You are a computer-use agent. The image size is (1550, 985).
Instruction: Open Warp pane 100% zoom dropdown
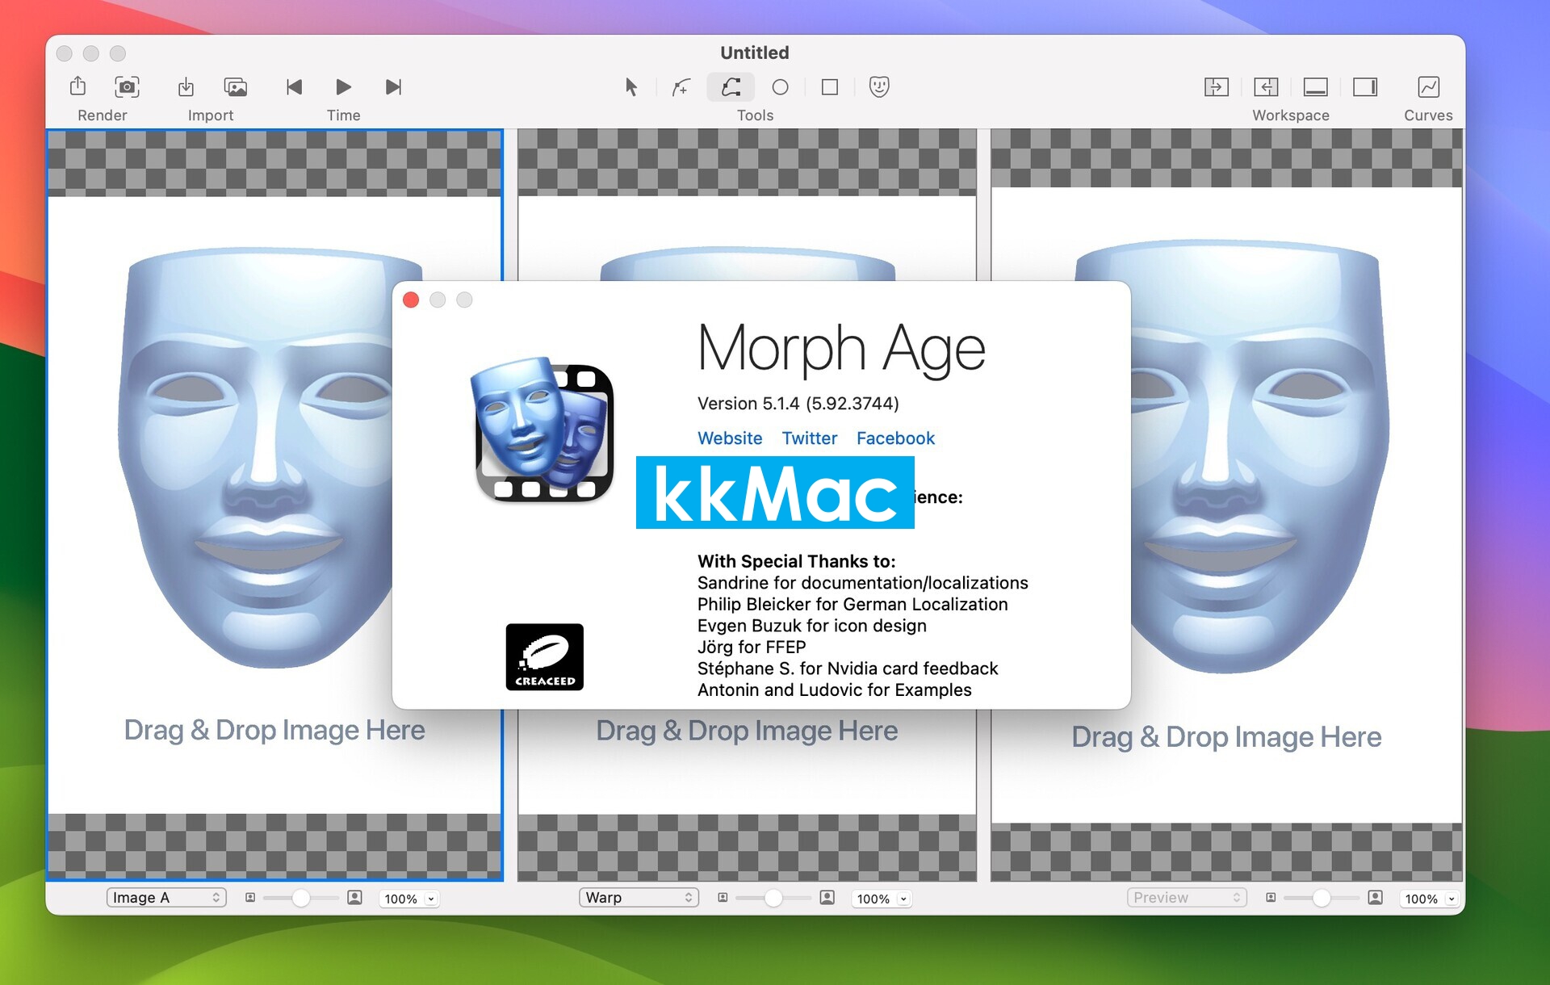tap(882, 899)
